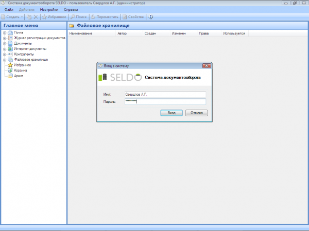Click the Вход login button
Image resolution: width=309 pixels, height=231 pixels.
(x=171, y=113)
